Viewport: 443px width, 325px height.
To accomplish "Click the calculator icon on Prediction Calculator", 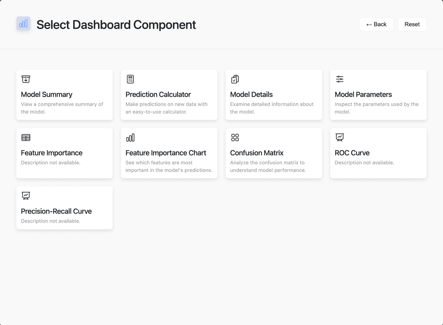I will pos(130,79).
